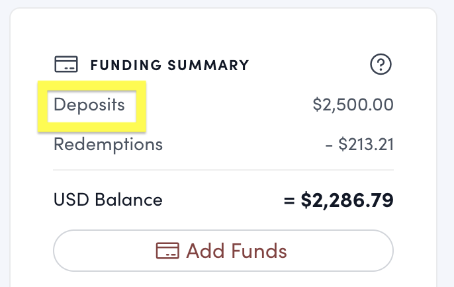
Task: Click the card icon beside Funding Summary
Action: [66, 65]
